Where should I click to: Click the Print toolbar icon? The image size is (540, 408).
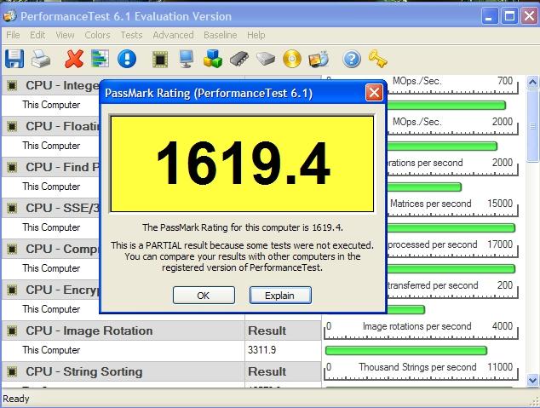pos(41,59)
